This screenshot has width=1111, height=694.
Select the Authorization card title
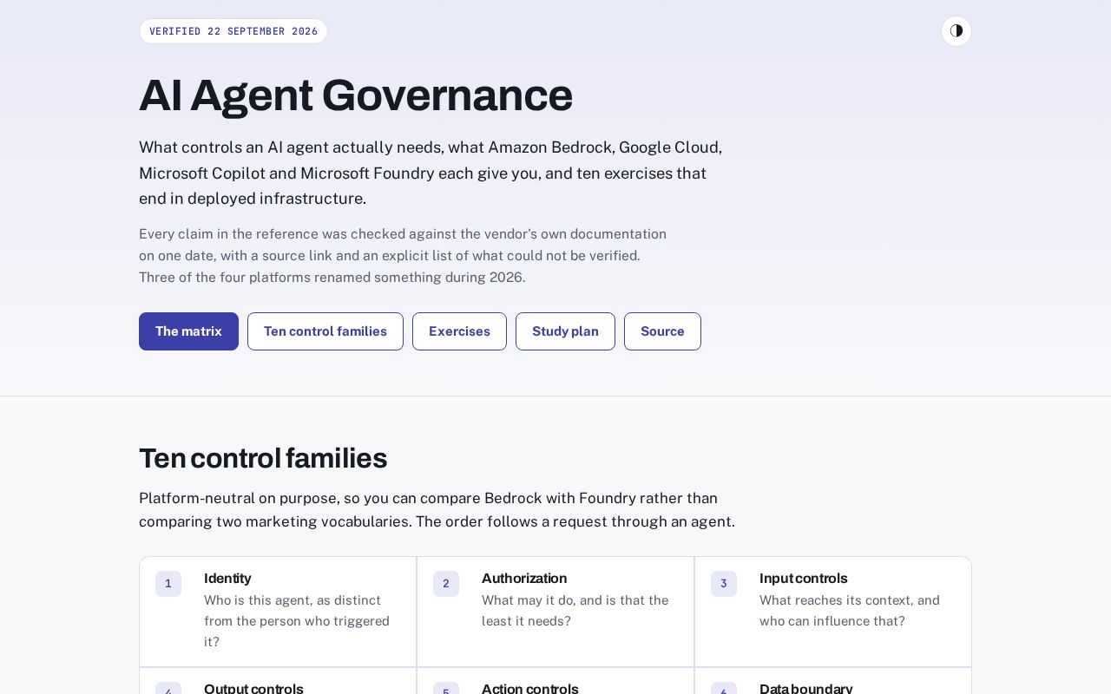tap(524, 579)
